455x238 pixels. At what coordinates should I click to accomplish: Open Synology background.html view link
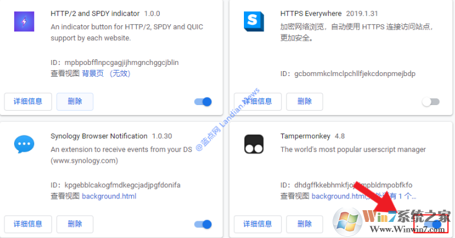coord(109,196)
